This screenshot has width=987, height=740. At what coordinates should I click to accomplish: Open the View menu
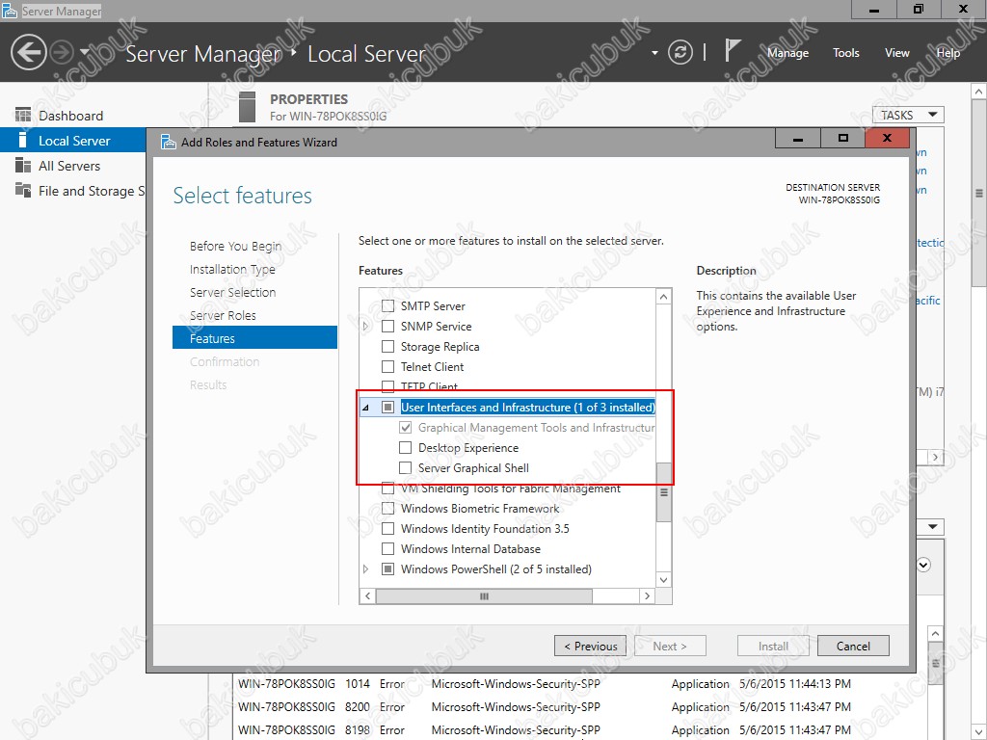897,53
